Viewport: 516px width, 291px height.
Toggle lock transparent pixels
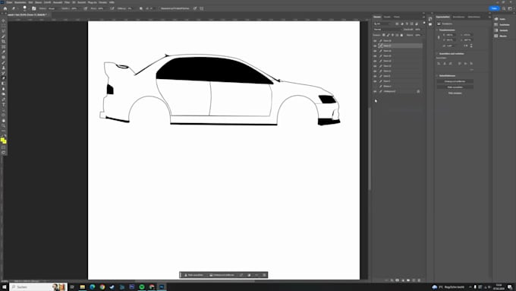coord(384,35)
